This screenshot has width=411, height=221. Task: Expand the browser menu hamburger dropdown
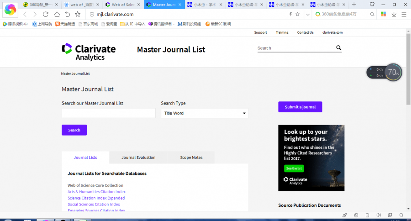coord(404,14)
